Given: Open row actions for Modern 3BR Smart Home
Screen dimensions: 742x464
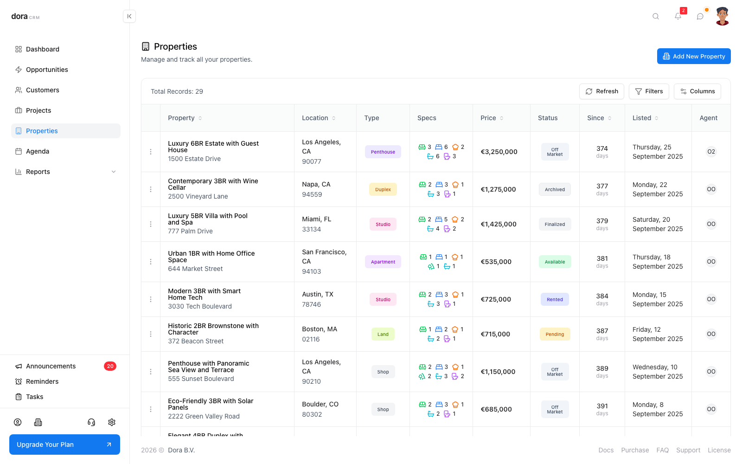Looking at the screenshot, I should [x=151, y=299].
